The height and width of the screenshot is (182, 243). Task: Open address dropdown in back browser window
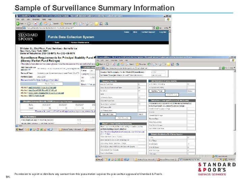[x=153, y=28]
